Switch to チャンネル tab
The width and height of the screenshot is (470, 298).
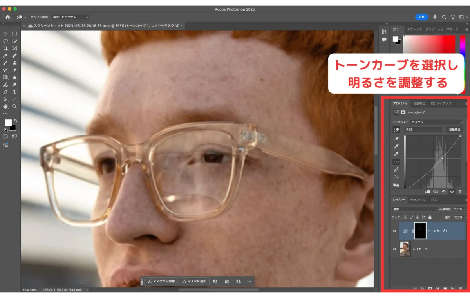418,200
